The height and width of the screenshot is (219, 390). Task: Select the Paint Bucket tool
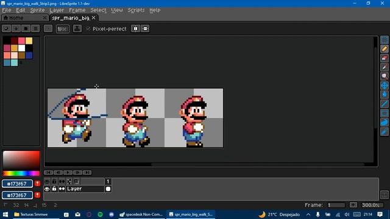[385, 95]
